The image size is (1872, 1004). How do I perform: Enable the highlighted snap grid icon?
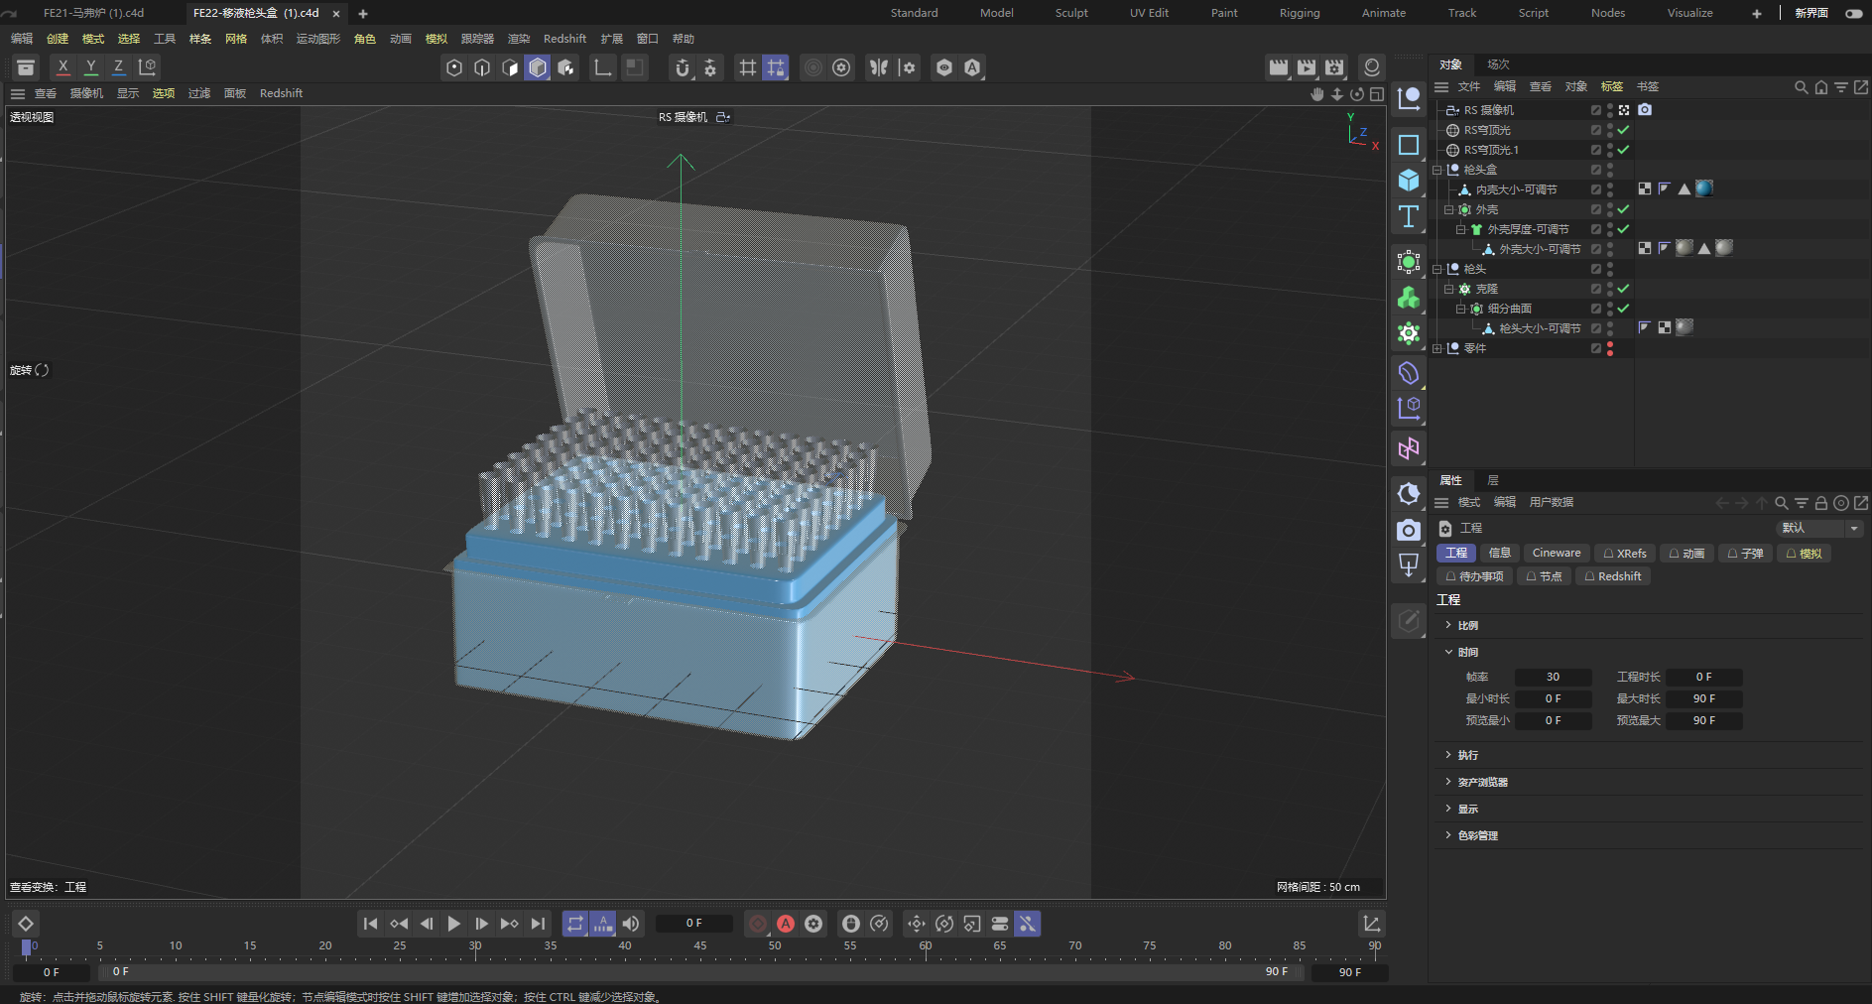click(776, 67)
